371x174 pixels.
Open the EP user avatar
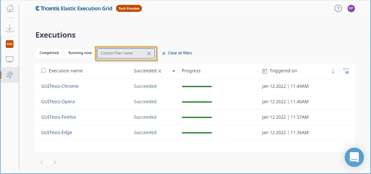[x=351, y=9]
